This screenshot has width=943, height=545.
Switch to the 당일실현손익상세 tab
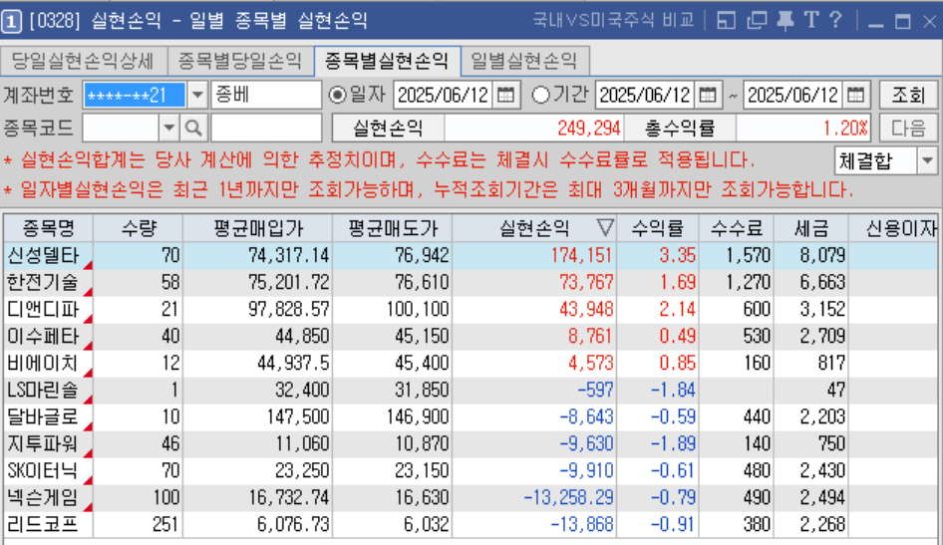pos(84,61)
